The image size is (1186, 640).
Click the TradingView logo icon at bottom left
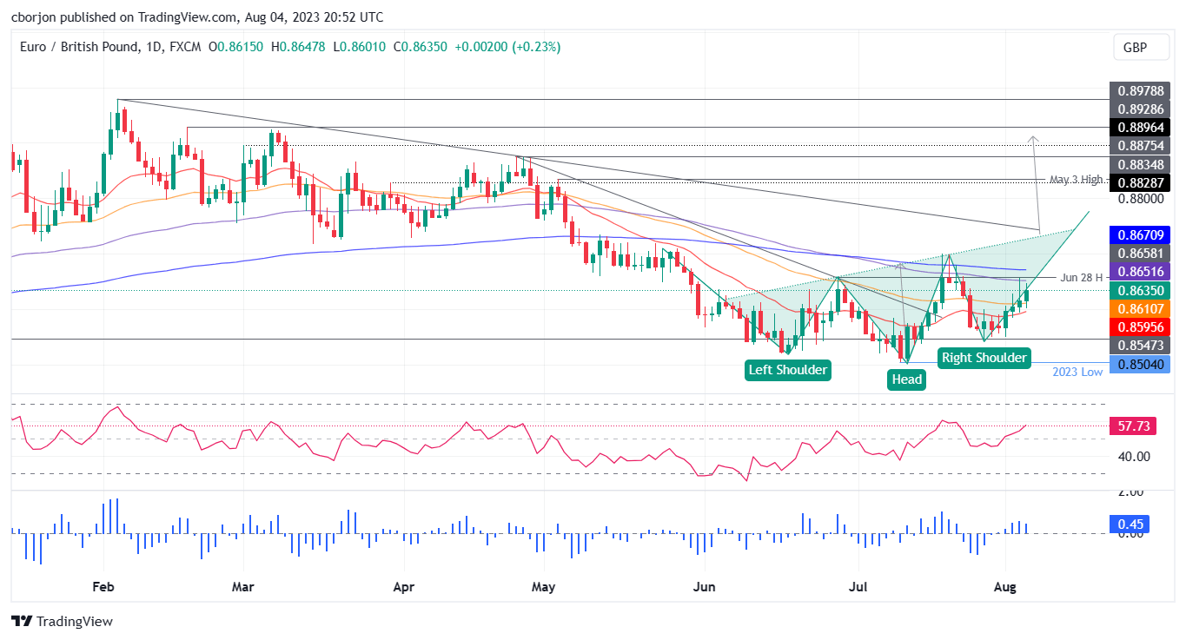tap(20, 622)
